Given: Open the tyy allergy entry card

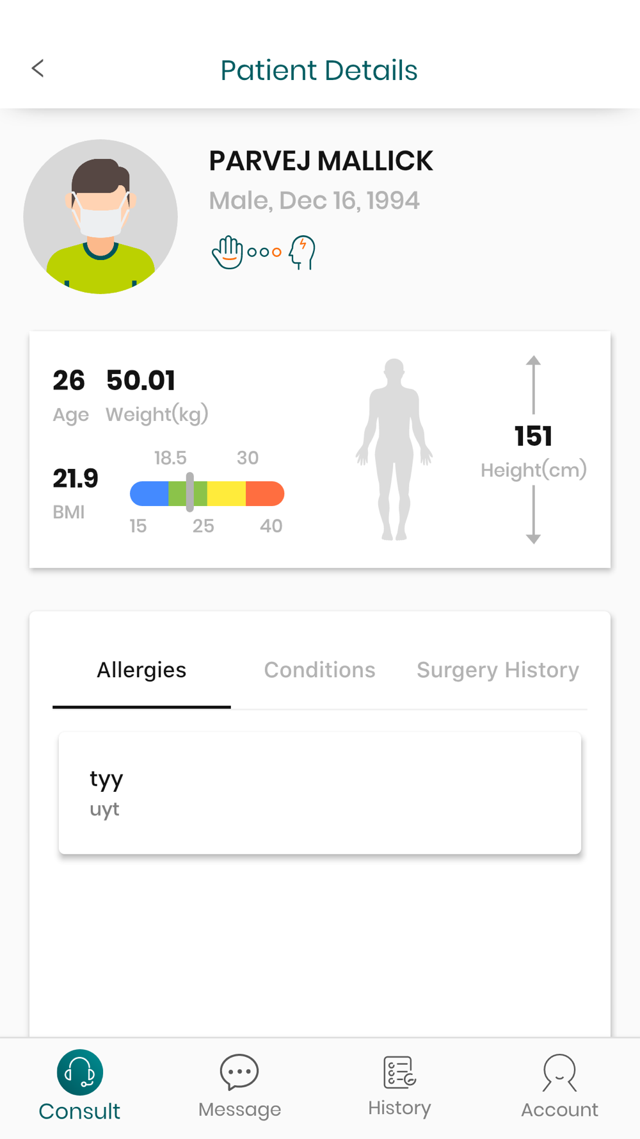Looking at the screenshot, I should [320, 793].
